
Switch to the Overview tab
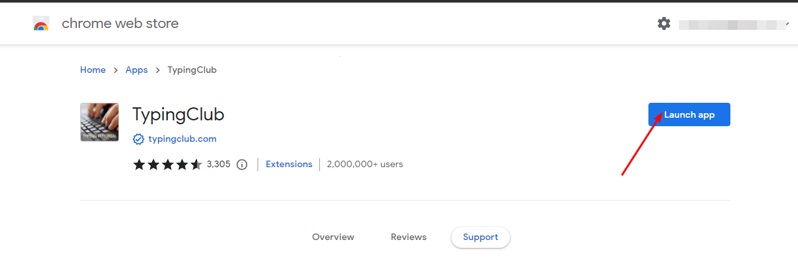pos(333,237)
